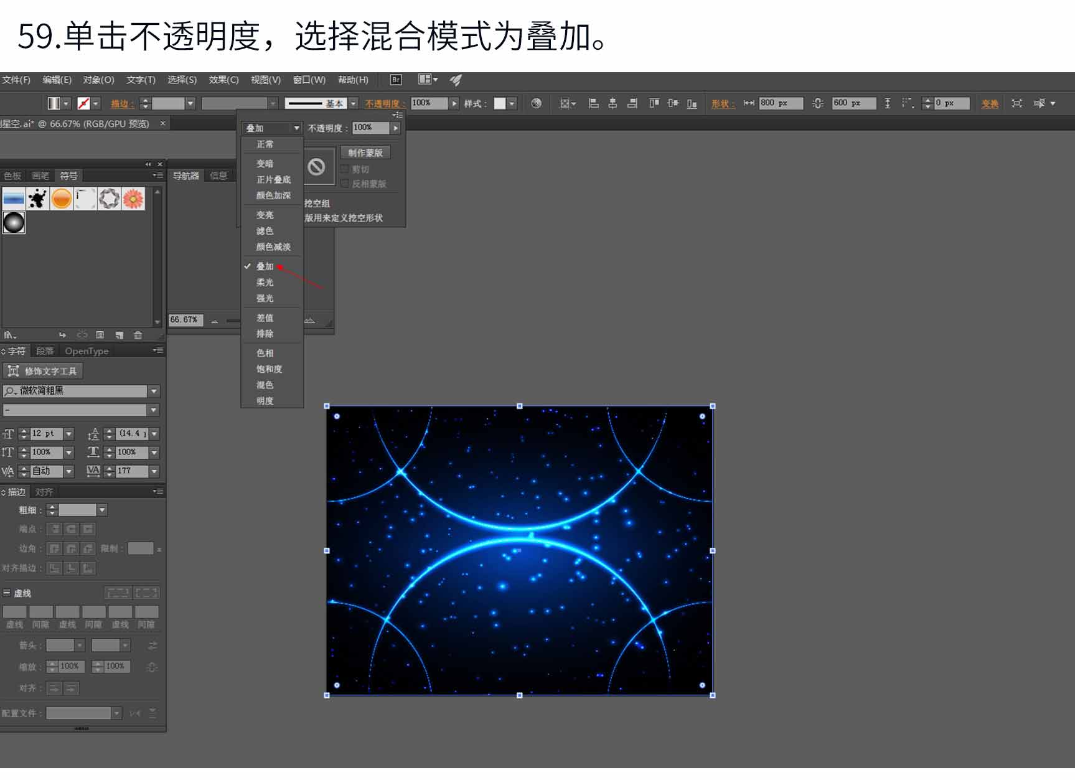The width and height of the screenshot is (1075, 780).
Task: Click the GPU performance rocket icon
Action: pyautogui.click(x=456, y=80)
